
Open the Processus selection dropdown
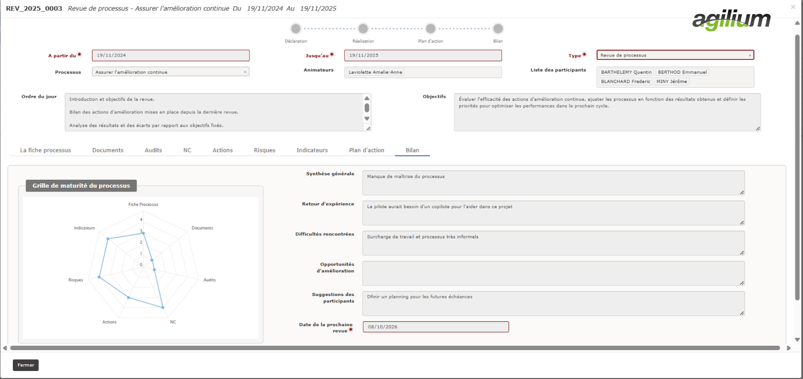pyautogui.click(x=245, y=71)
